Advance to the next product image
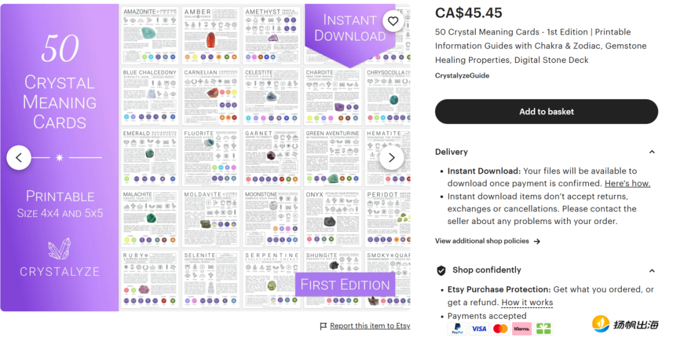This screenshot has width=673, height=338. 391,158
